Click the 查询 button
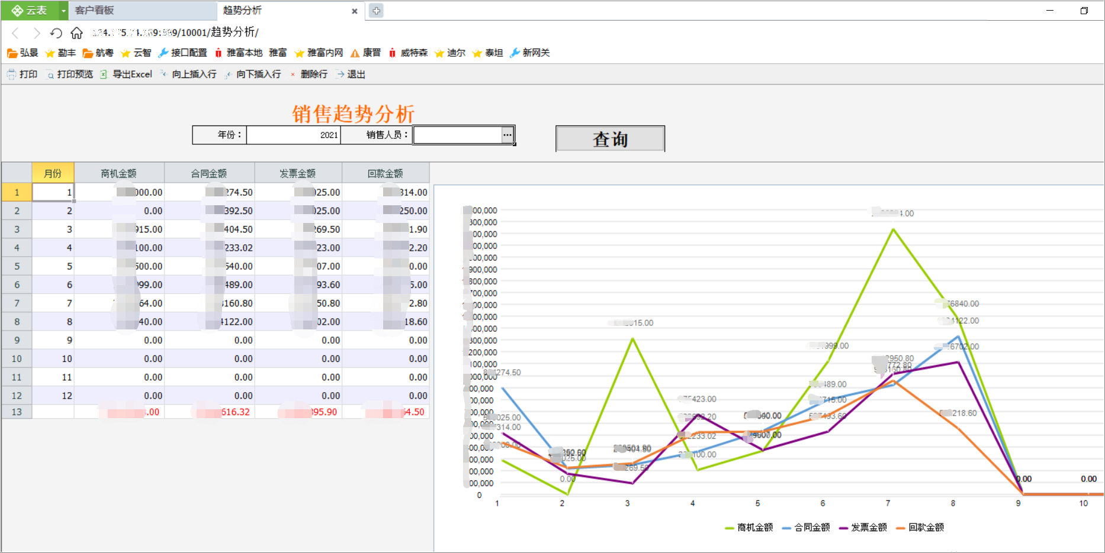Image resolution: width=1105 pixels, height=553 pixels. (x=610, y=139)
